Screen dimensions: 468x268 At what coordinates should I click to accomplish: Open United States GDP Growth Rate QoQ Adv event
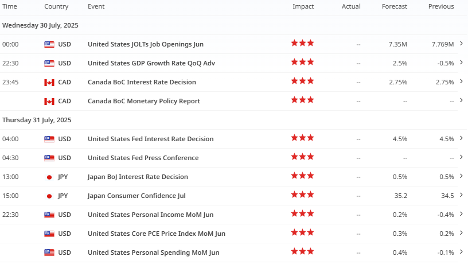151,63
